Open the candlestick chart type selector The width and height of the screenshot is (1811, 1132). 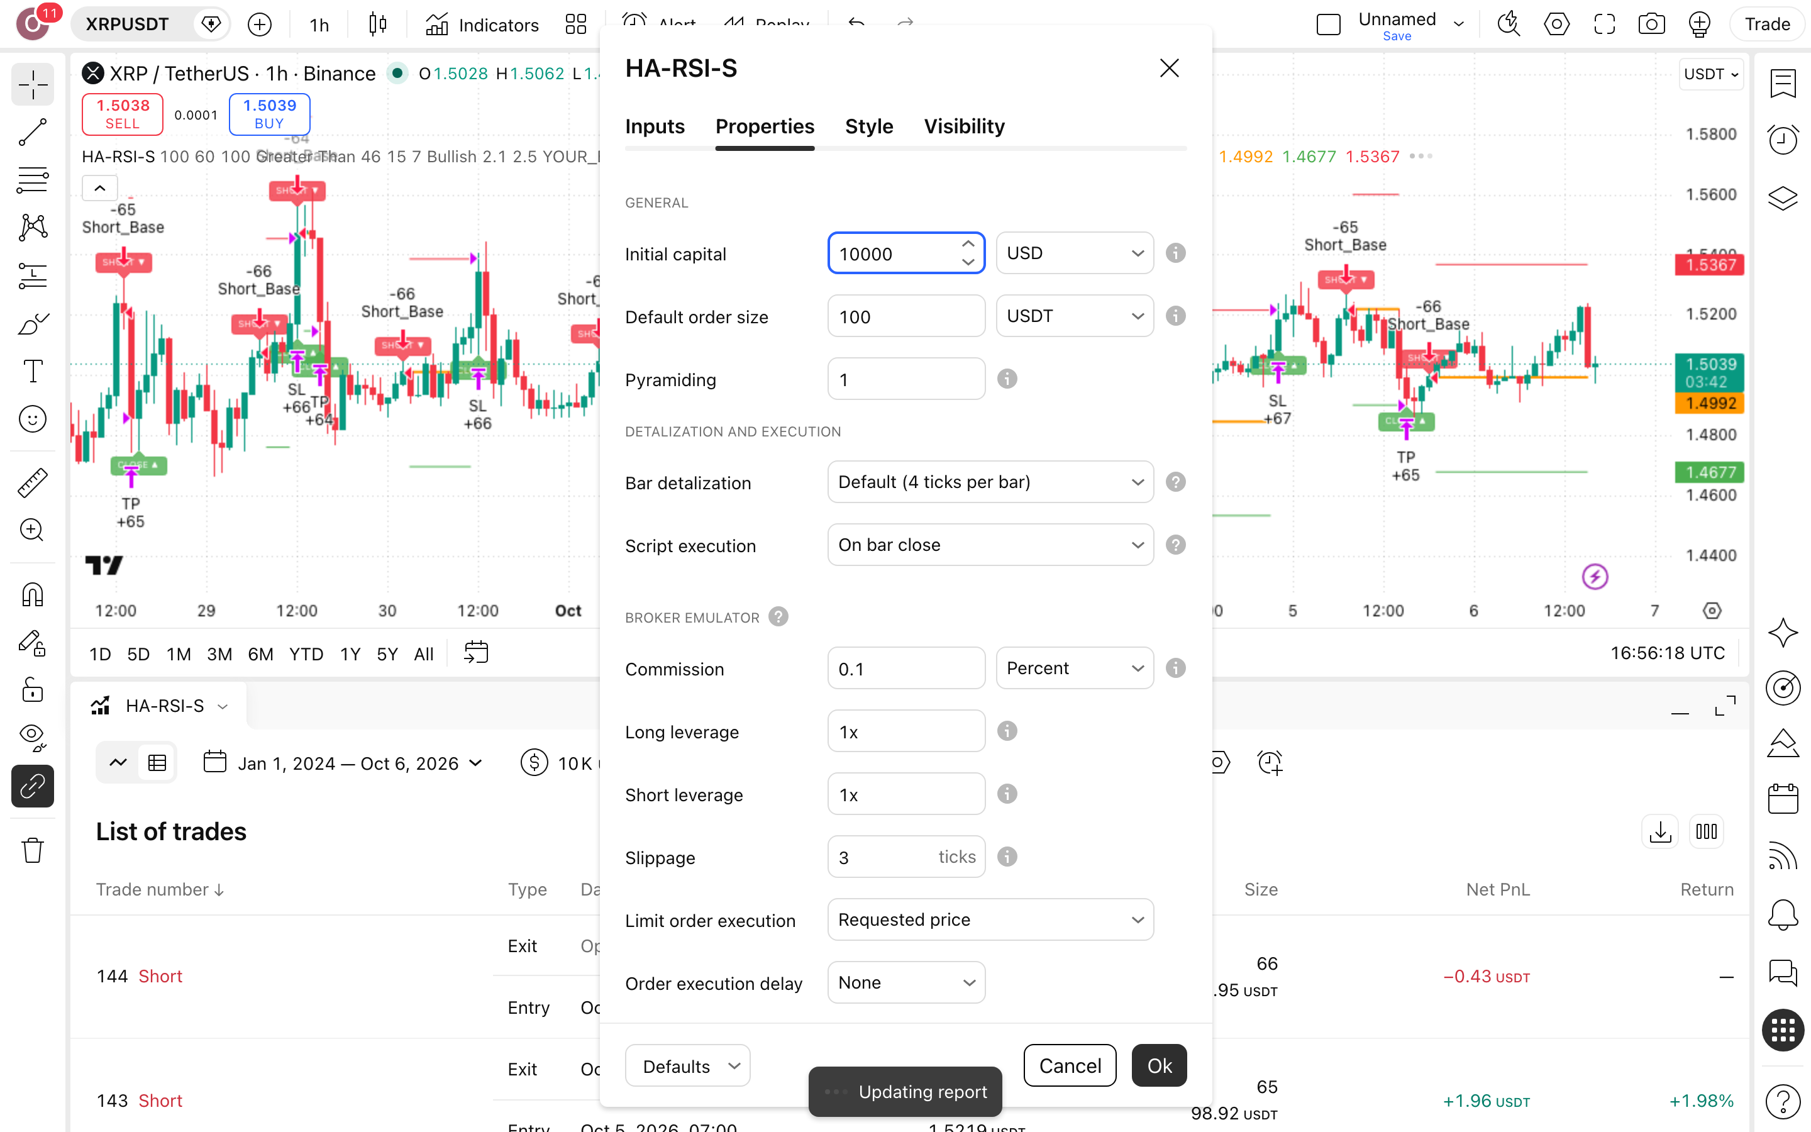[x=377, y=25]
